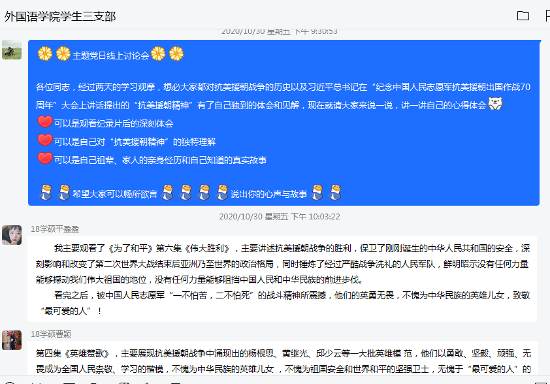Click the heart before 可以是自己对“抗美援朝精神”
This screenshot has width=550, height=384.
(44, 140)
